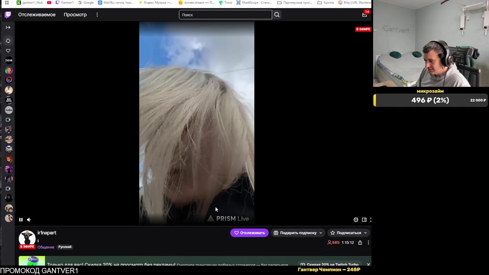Open the SharkScope bookmark
Screen dimensions: 489x275
point(254,3)
